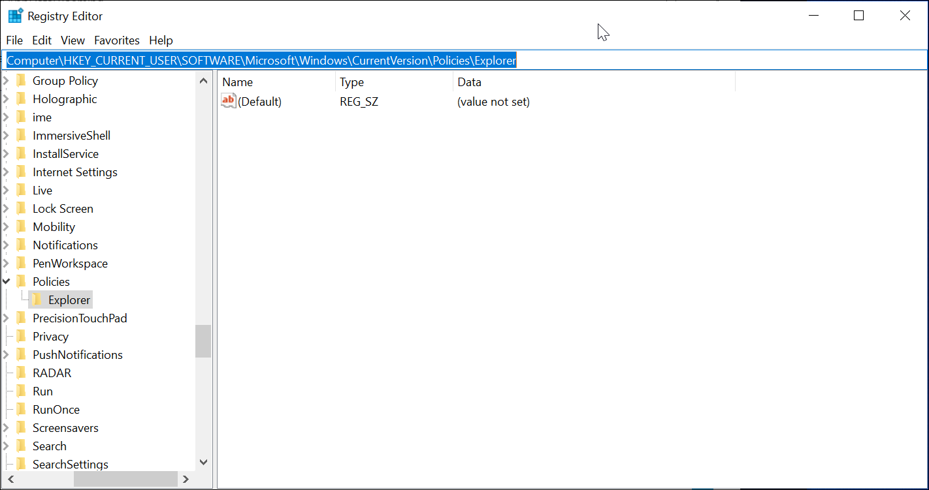Click the Registry Editor app icon in title bar
The width and height of the screenshot is (929, 490).
point(16,16)
